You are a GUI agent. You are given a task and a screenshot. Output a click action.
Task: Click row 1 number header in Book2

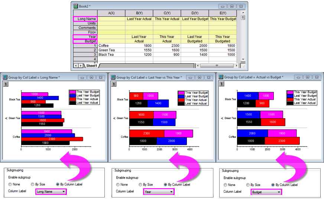(x=85, y=46)
